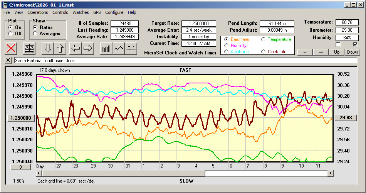This screenshot has width=366, height=193.
Task: Select the Temperature trace radio button
Action: coord(264,39)
